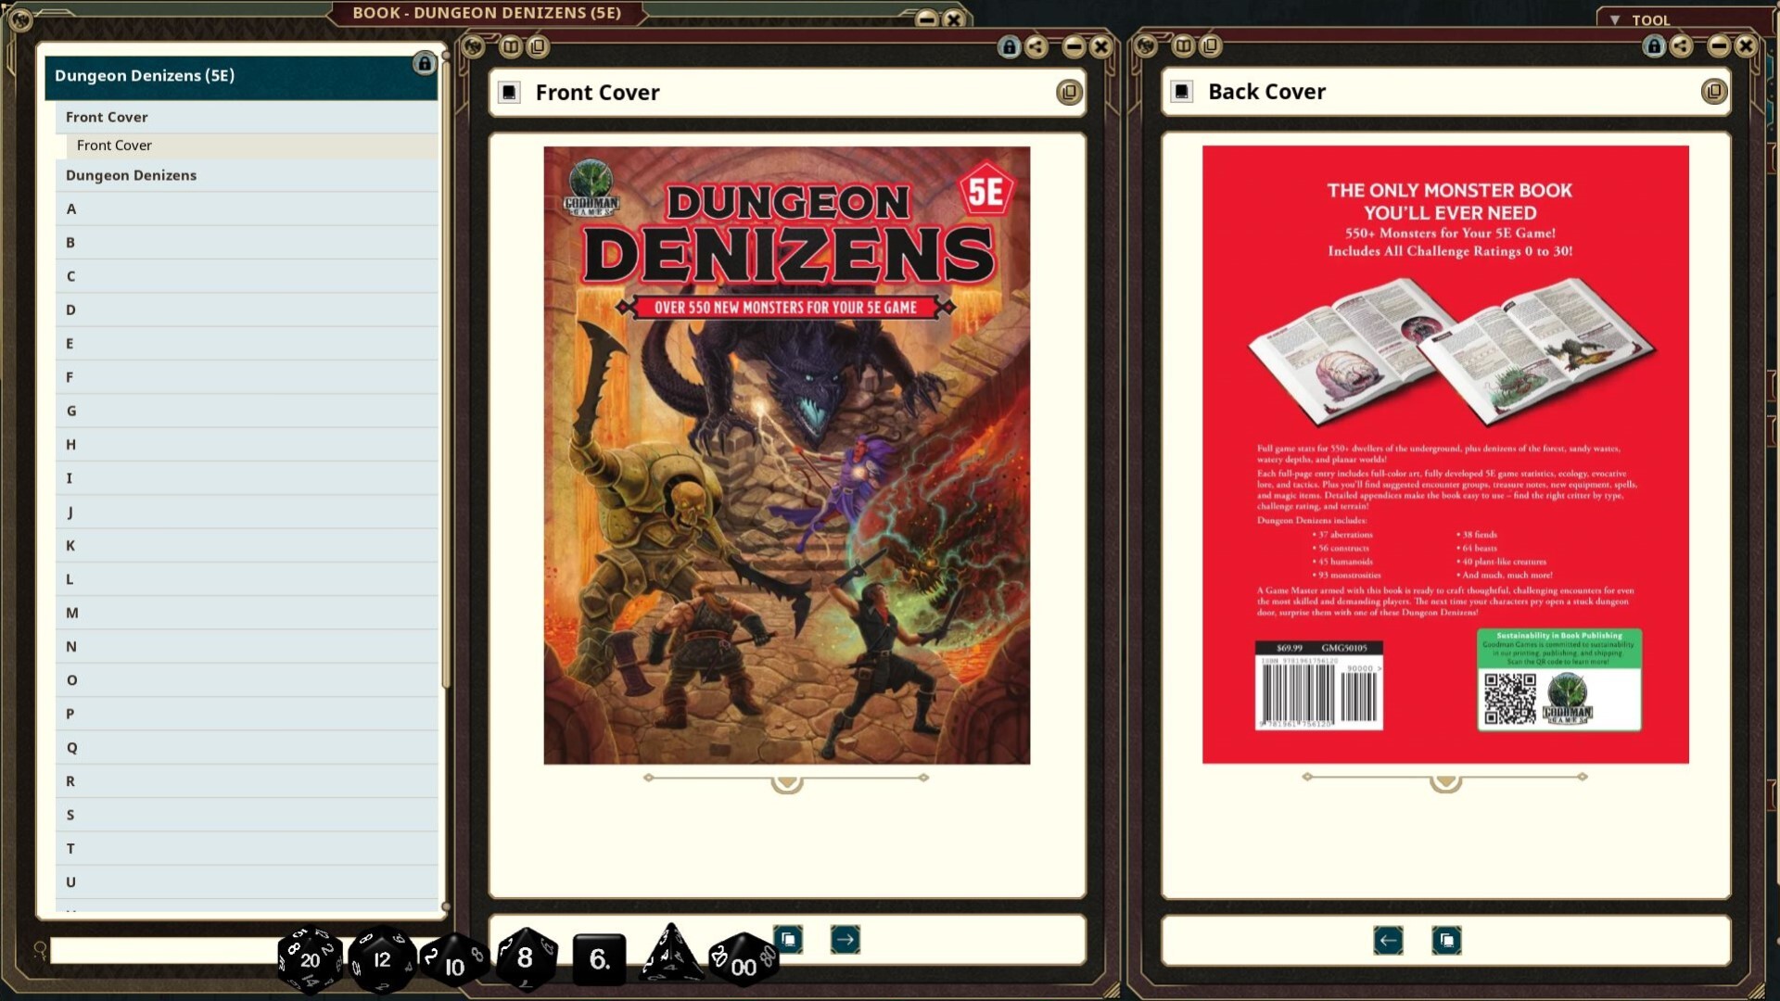Click share icon on Back Cover window
Image resolution: width=1780 pixels, height=1001 pixels.
click(x=1681, y=46)
